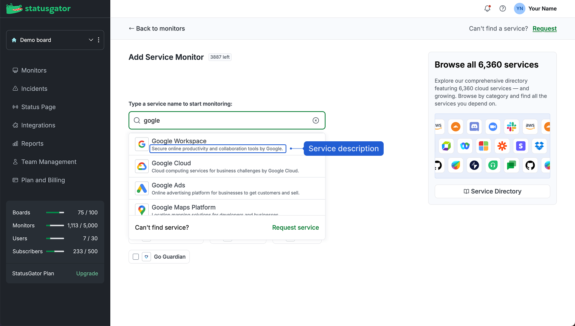
Task: Click the YN user avatar
Action: point(519,8)
